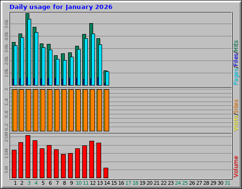The image size is (242, 189).
Task: Click the Pages/Files/Hits axis legend
Action: (x=236, y=63)
